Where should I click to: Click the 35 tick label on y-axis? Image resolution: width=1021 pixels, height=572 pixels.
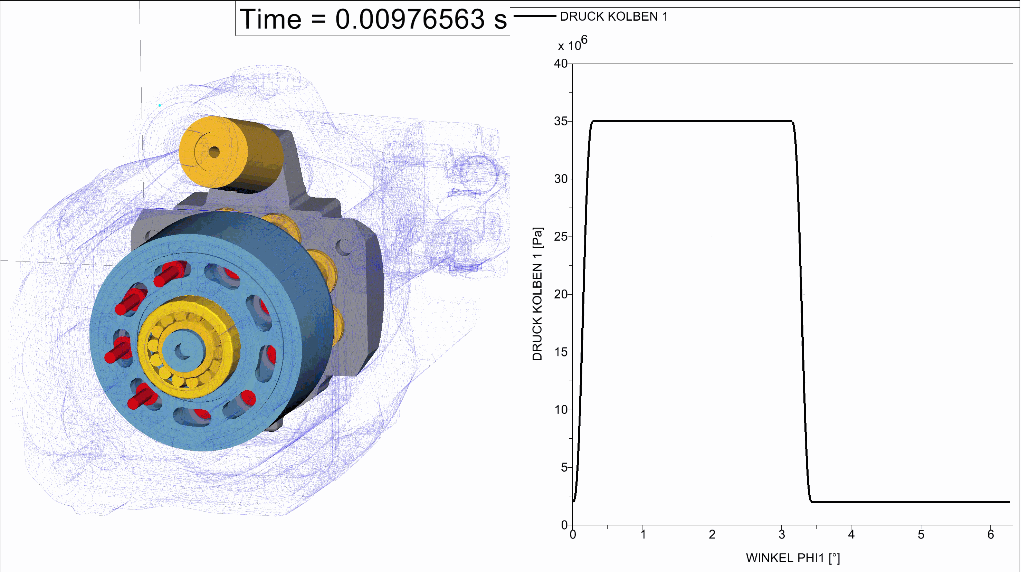[x=561, y=121]
